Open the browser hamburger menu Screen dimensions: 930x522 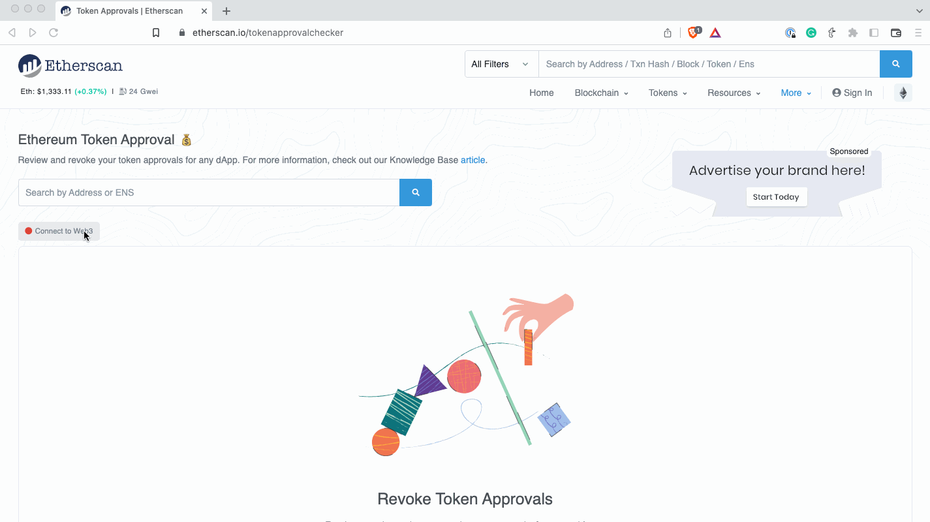[x=918, y=33]
